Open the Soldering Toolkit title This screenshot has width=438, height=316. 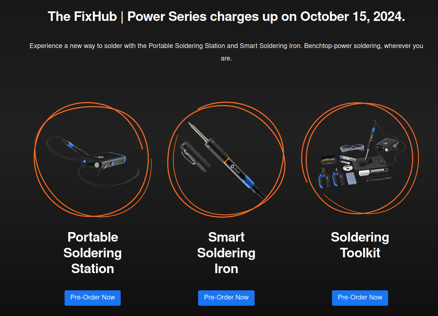coord(360,245)
